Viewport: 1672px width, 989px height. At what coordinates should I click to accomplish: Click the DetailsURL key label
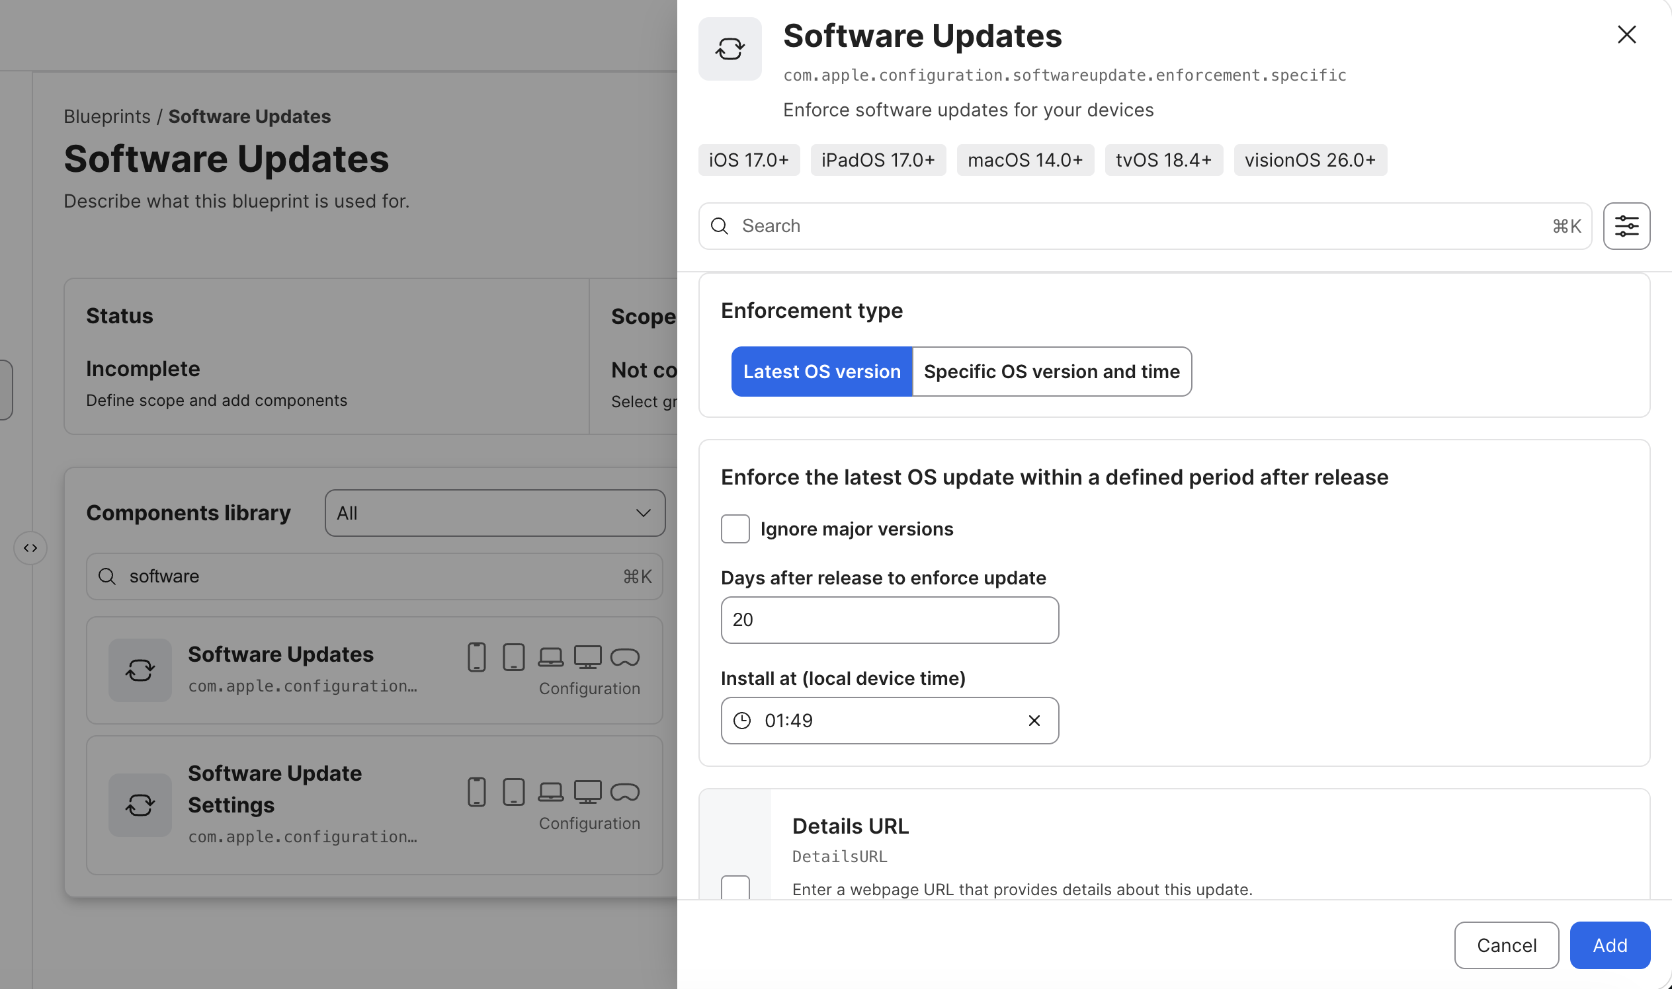point(839,856)
